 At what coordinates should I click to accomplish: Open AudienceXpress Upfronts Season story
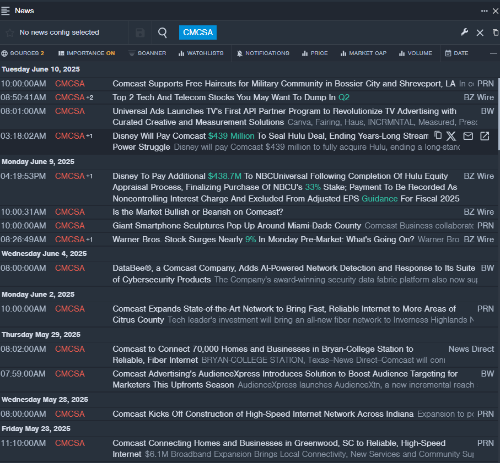[285, 379]
